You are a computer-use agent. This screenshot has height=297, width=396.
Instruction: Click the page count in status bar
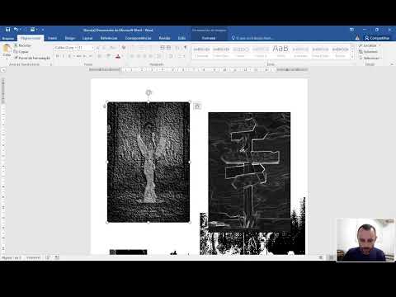pyautogui.click(x=12, y=257)
